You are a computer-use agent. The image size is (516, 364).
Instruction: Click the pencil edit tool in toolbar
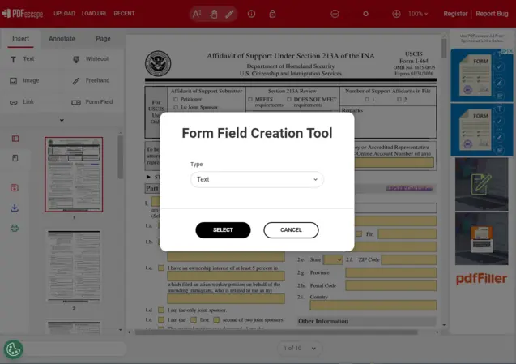coord(230,14)
